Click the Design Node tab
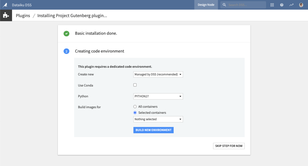 point(206,5)
